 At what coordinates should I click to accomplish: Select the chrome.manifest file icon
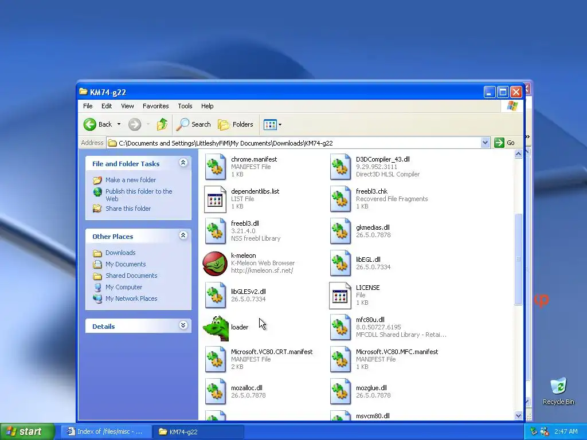click(216, 167)
